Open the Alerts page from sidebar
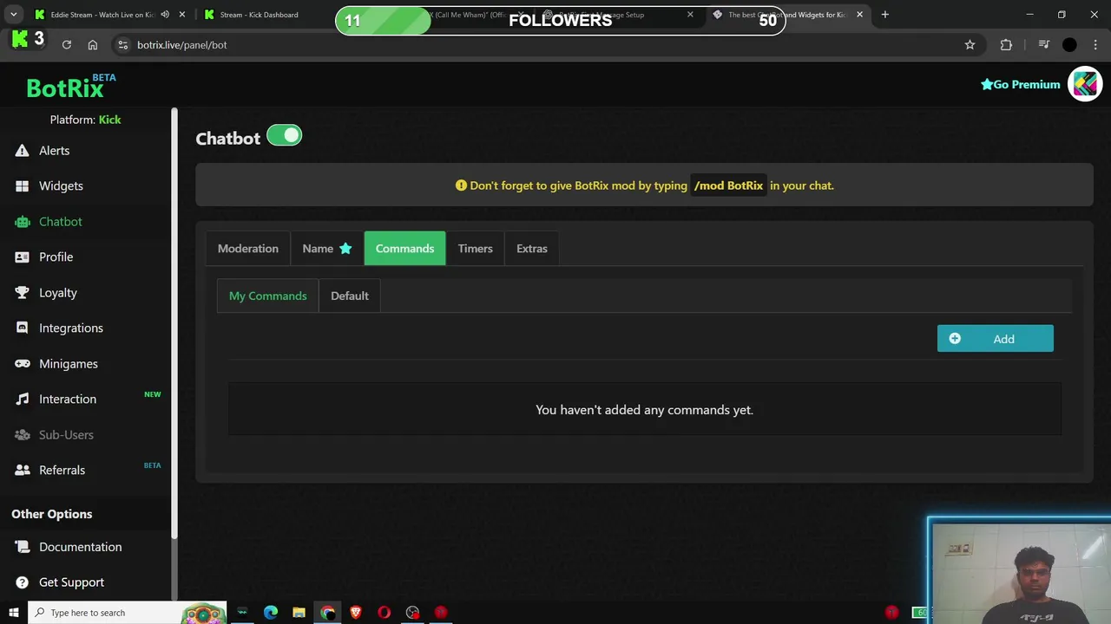Screen dimensions: 1111x624 click(54, 151)
